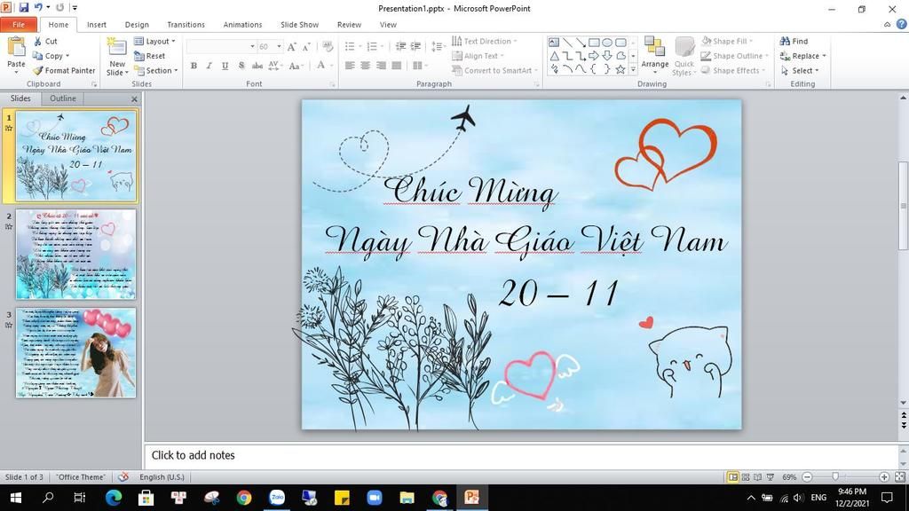
Task: Open the Select menu
Action: point(800,70)
